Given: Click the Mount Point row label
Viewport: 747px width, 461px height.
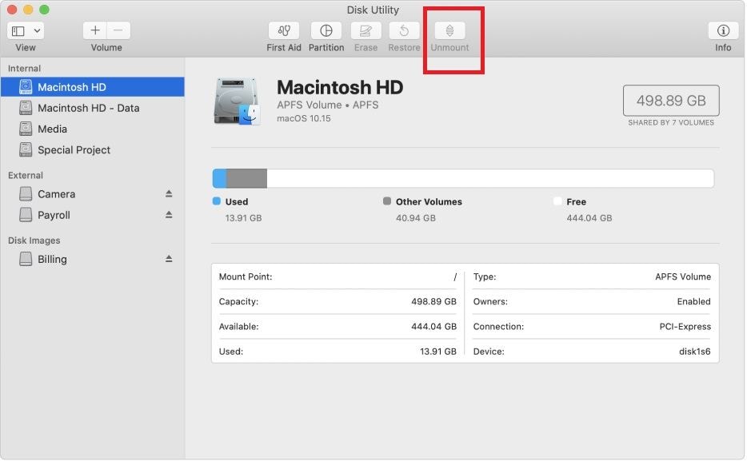Looking at the screenshot, I should (246, 277).
